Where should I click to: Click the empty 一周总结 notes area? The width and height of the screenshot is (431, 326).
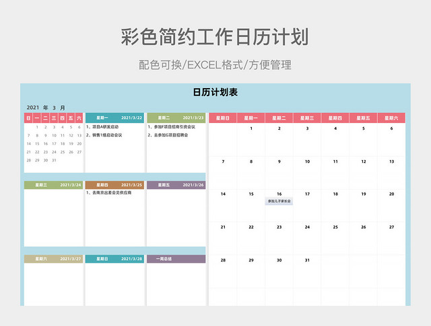[176, 284]
